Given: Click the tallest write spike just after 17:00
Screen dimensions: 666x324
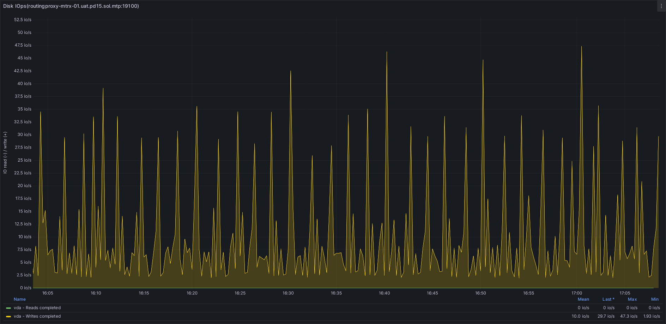Looking at the screenshot, I should 581,47.
